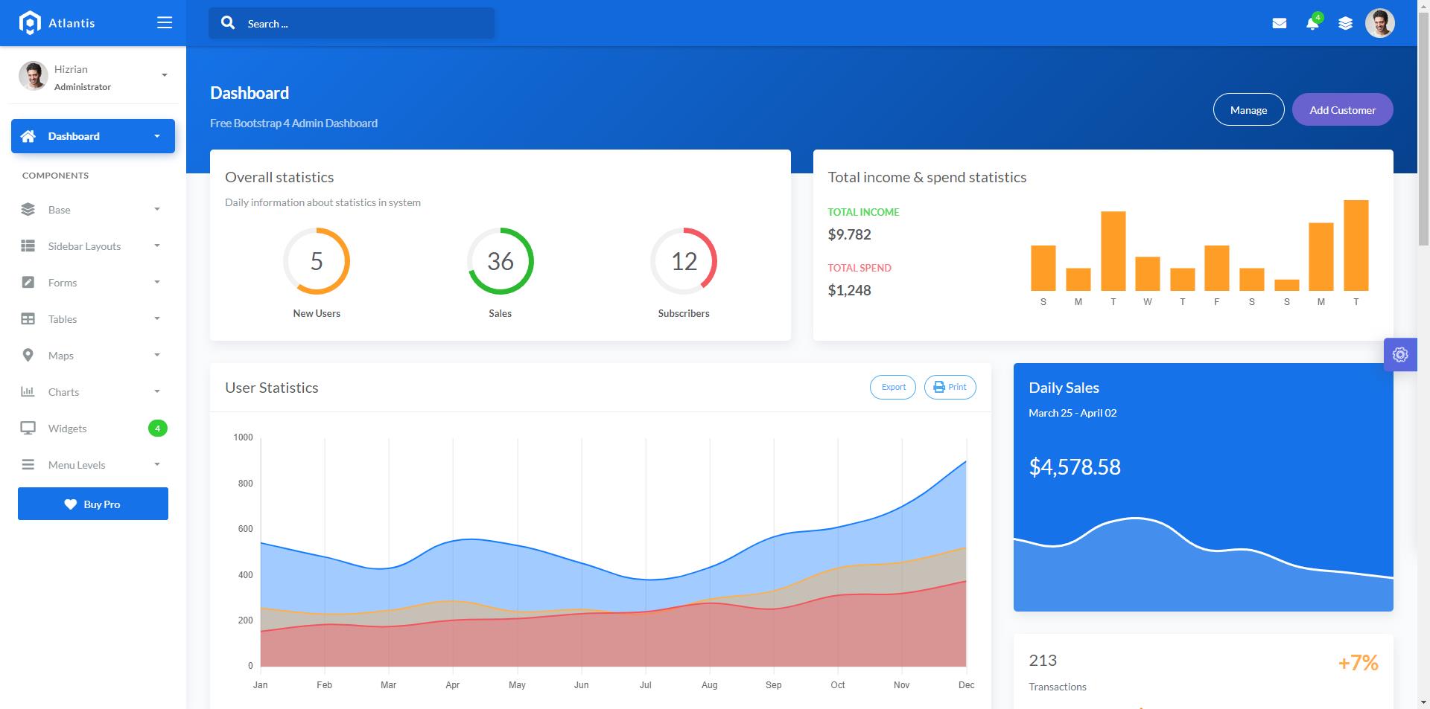Open the Sidebar Layouts menu item
1430x709 pixels.
93,246
